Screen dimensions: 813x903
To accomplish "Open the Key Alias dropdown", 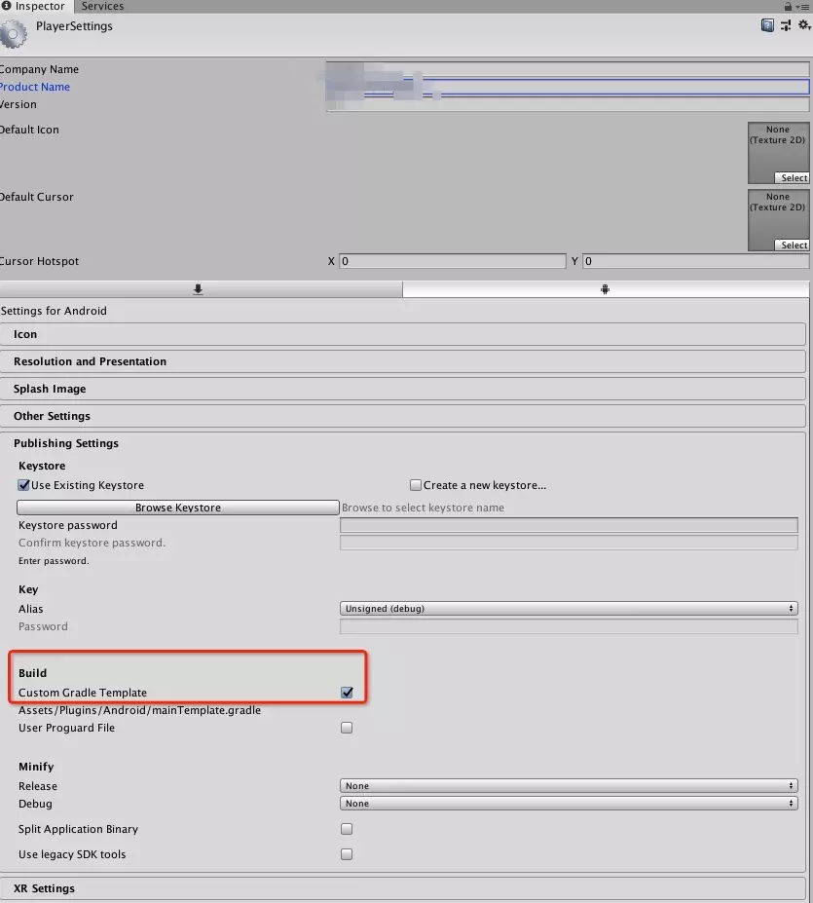I will coord(569,609).
